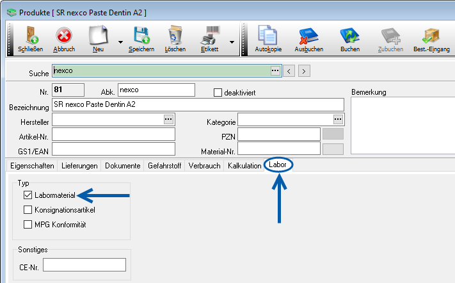The width and height of the screenshot is (455, 283).
Task: Open the Suche lookup ellipsis button
Action: pos(275,70)
